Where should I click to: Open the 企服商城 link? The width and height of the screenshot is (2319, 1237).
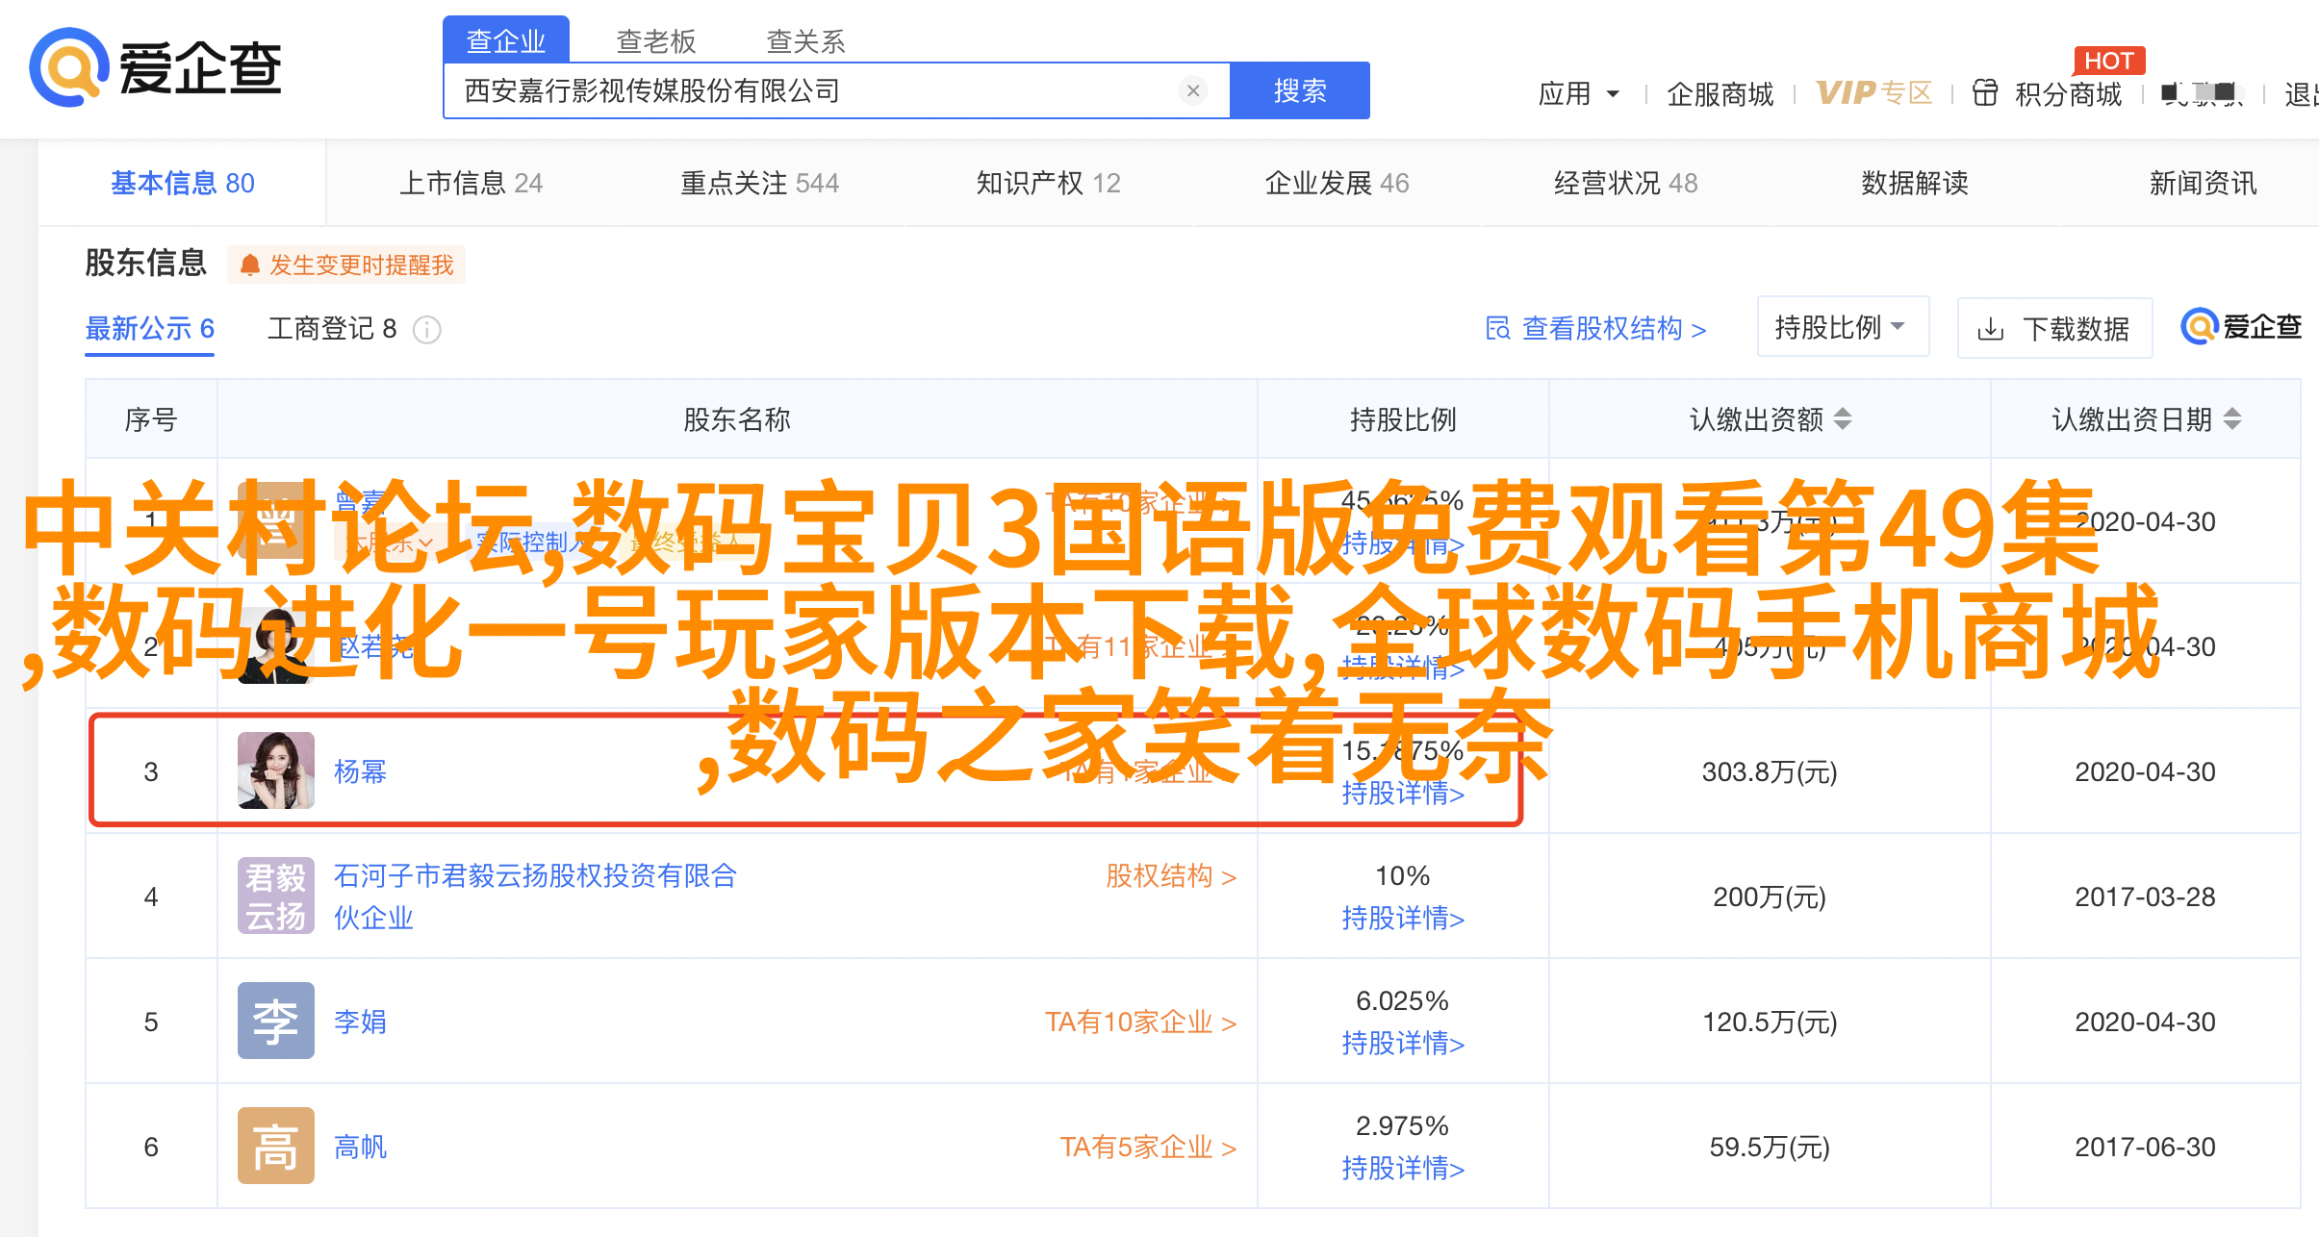pyautogui.click(x=1720, y=93)
